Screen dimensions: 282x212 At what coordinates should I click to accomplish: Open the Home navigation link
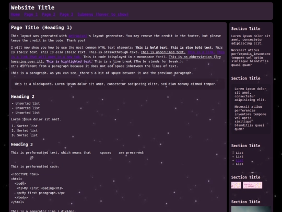point(15,15)
